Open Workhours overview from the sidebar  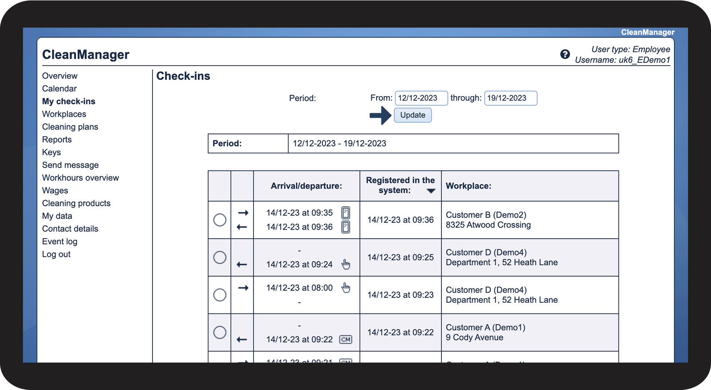(x=80, y=178)
